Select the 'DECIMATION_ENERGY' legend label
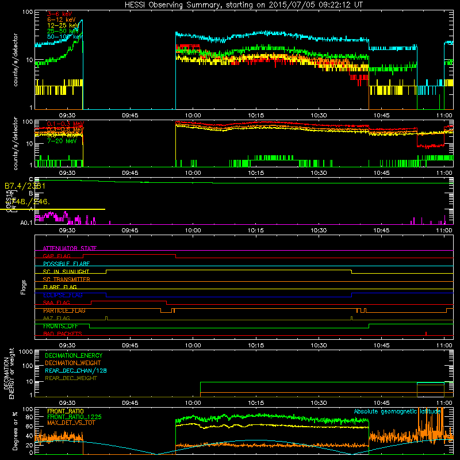460x460 pixels. 74,355
